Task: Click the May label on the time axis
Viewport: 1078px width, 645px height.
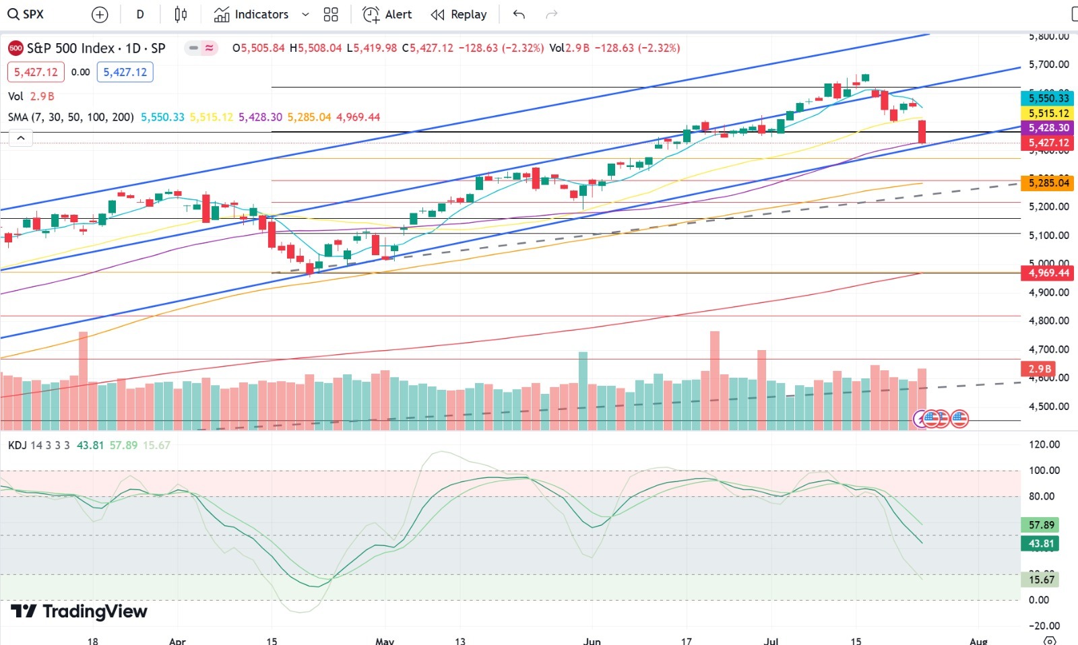Action: [x=385, y=640]
